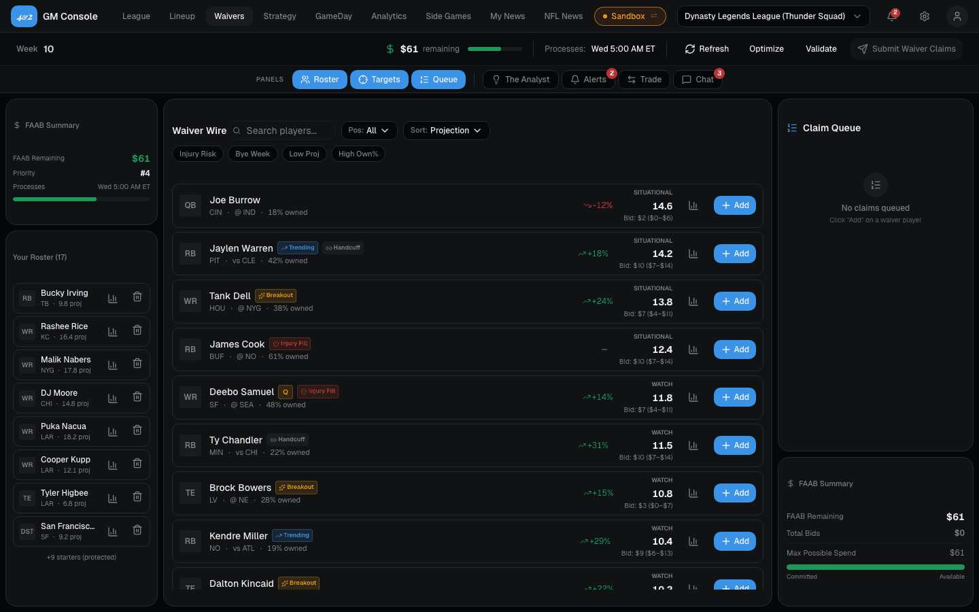Go to the GameDay tab
This screenshot has height=612, width=979.
[334, 16]
